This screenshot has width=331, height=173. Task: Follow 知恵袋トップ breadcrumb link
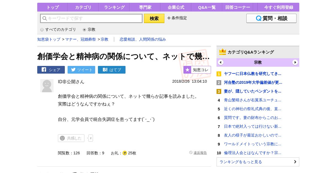click(49, 39)
